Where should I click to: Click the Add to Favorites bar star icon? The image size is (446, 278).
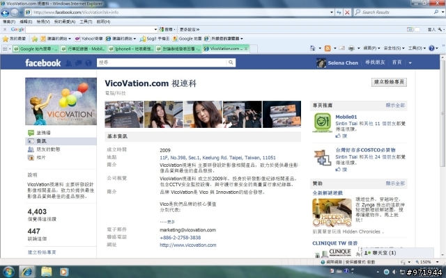[35, 39]
